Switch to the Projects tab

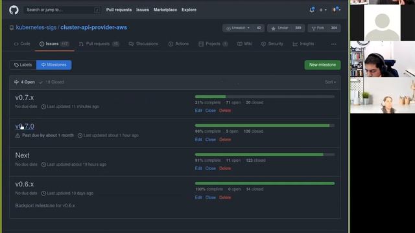(213, 44)
